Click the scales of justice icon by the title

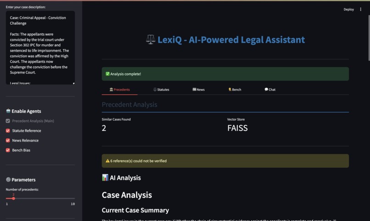(x=151, y=39)
